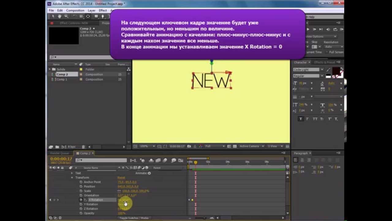This screenshot has height=221, width=392.
Task: Collapse the Transform property group
Action: pos(72,178)
